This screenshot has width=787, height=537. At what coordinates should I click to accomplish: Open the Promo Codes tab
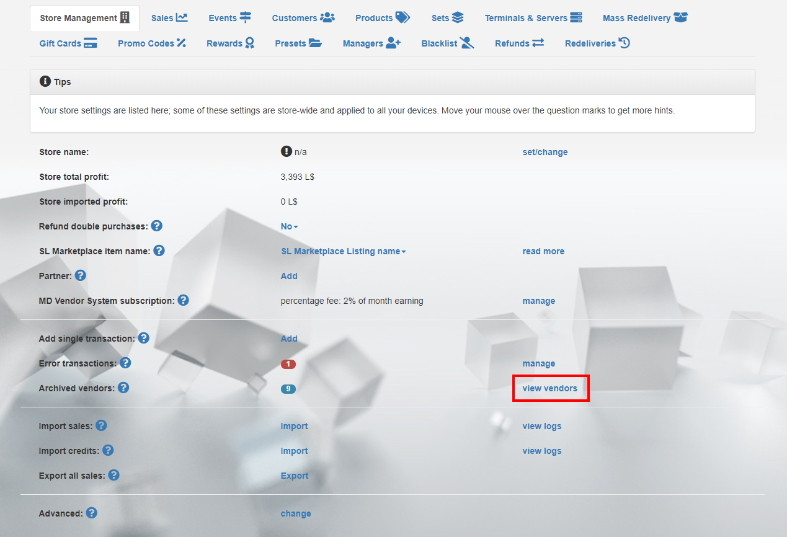(x=152, y=43)
